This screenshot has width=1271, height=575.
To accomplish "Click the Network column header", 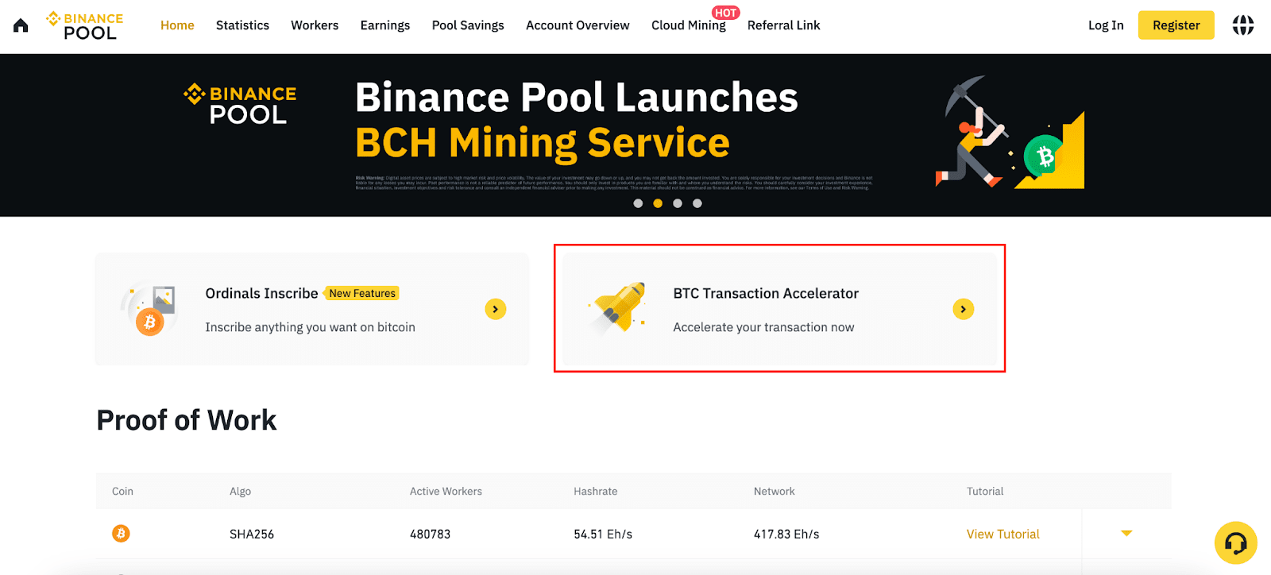I will point(774,492).
